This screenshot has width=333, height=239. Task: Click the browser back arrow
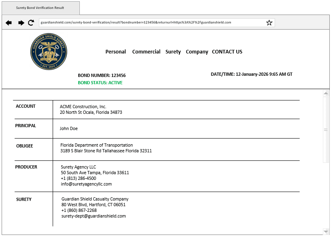pyautogui.click(x=9, y=23)
